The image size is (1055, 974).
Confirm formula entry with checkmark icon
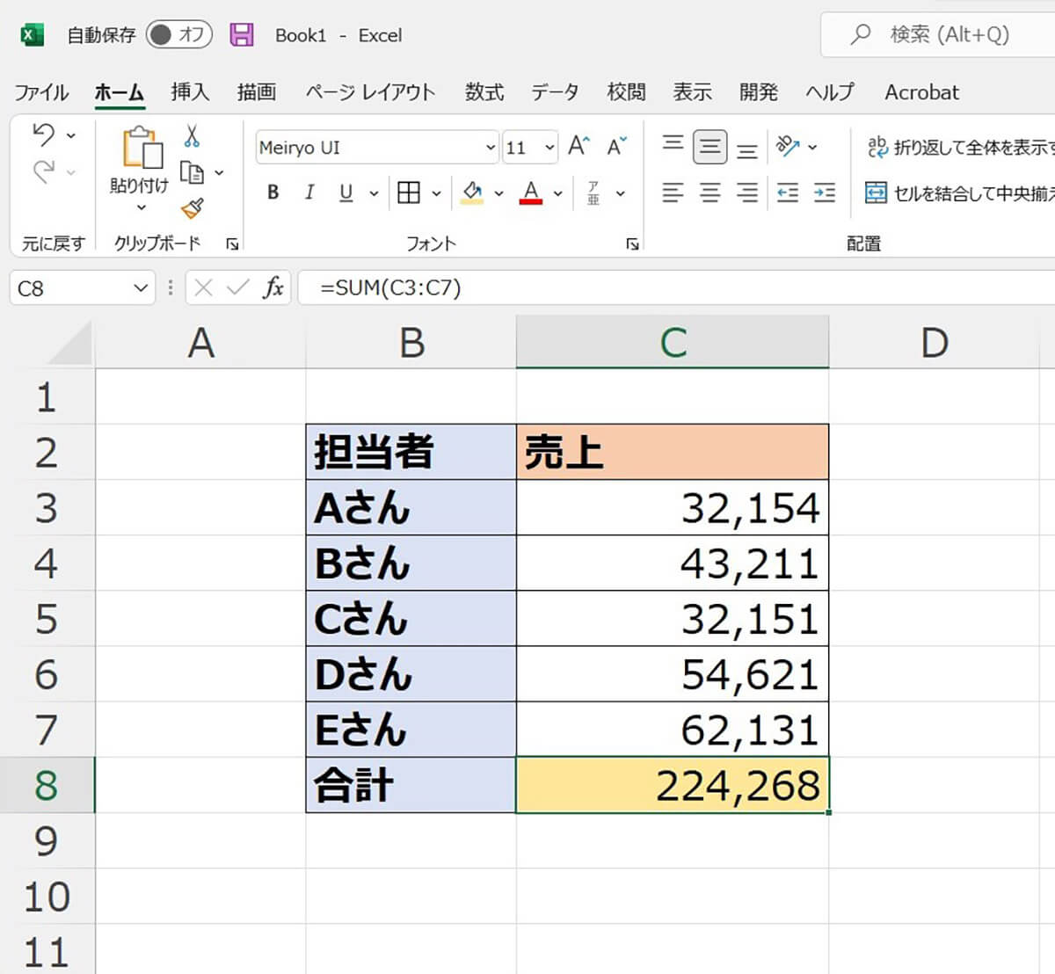237,287
